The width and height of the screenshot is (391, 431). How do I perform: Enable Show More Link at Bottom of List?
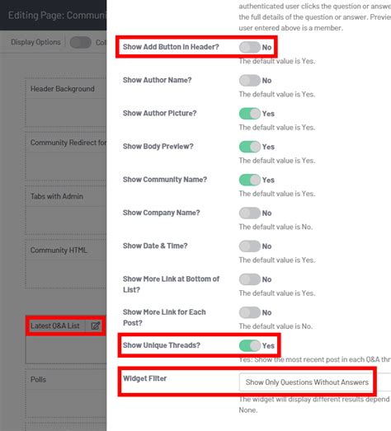[250, 279]
